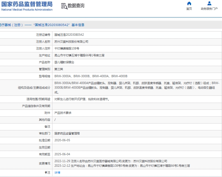Click the National Medical Products Administration text
Screen dimensions: 222x177
coord(27,10)
